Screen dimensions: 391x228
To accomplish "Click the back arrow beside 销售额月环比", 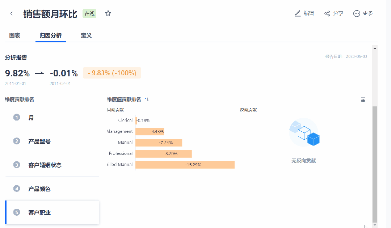I will pos(12,14).
